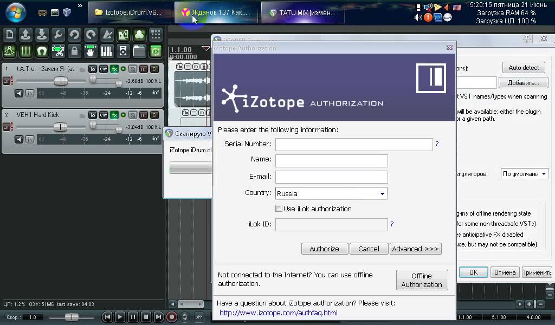Click the redo arrow icon in the toolbar

[x=91, y=35]
